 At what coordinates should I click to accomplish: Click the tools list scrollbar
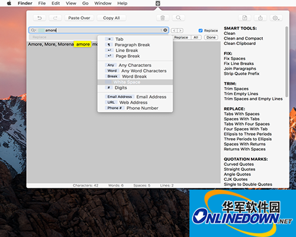click(x=287, y=62)
